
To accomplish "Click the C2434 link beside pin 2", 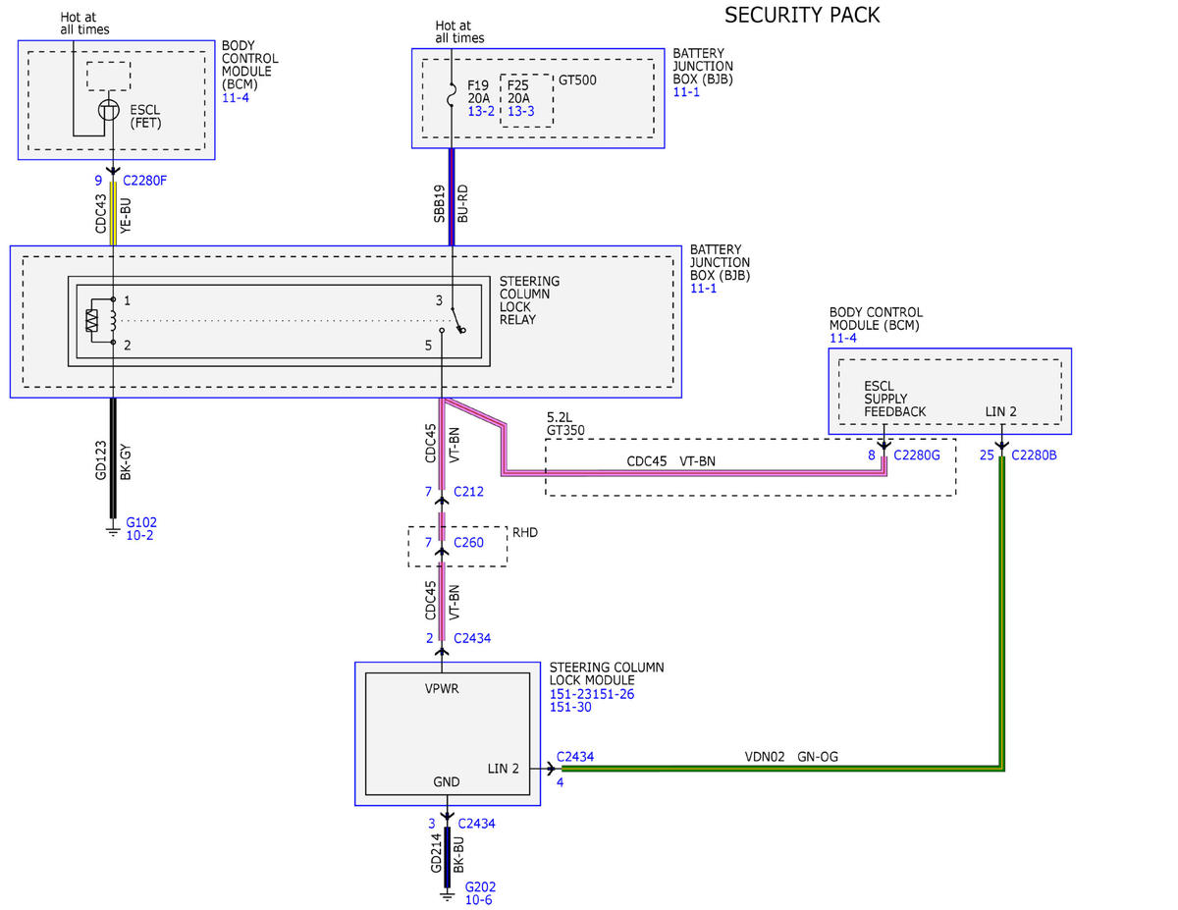I will pos(472,638).
